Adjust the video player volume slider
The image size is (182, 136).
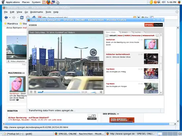coord(93,92)
